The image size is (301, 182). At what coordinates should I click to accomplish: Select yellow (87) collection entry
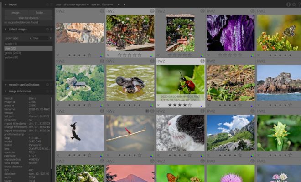click(x=28, y=57)
